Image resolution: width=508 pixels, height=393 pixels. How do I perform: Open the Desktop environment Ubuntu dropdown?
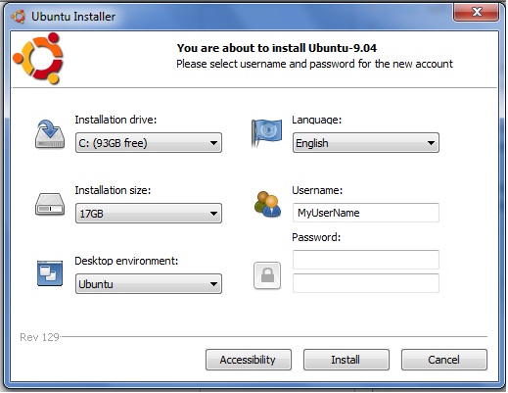[x=149, y=284]
